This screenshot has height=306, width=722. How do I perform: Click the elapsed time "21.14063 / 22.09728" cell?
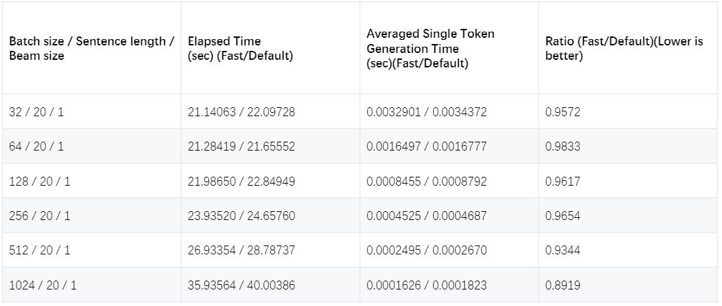pos(241,111)
